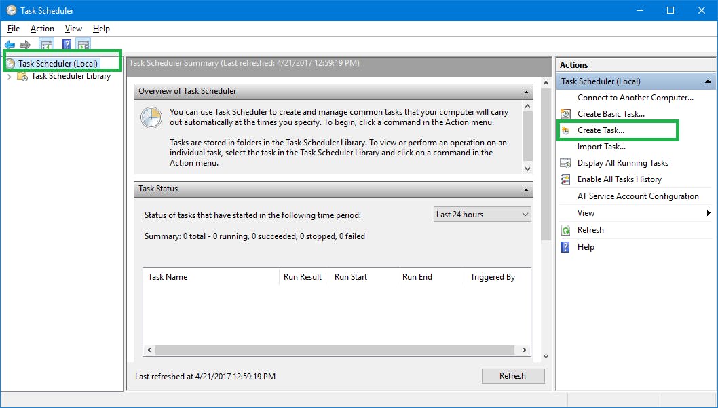Open the Help menu in menu bar

pyautogui.click(x=101, y=29)
